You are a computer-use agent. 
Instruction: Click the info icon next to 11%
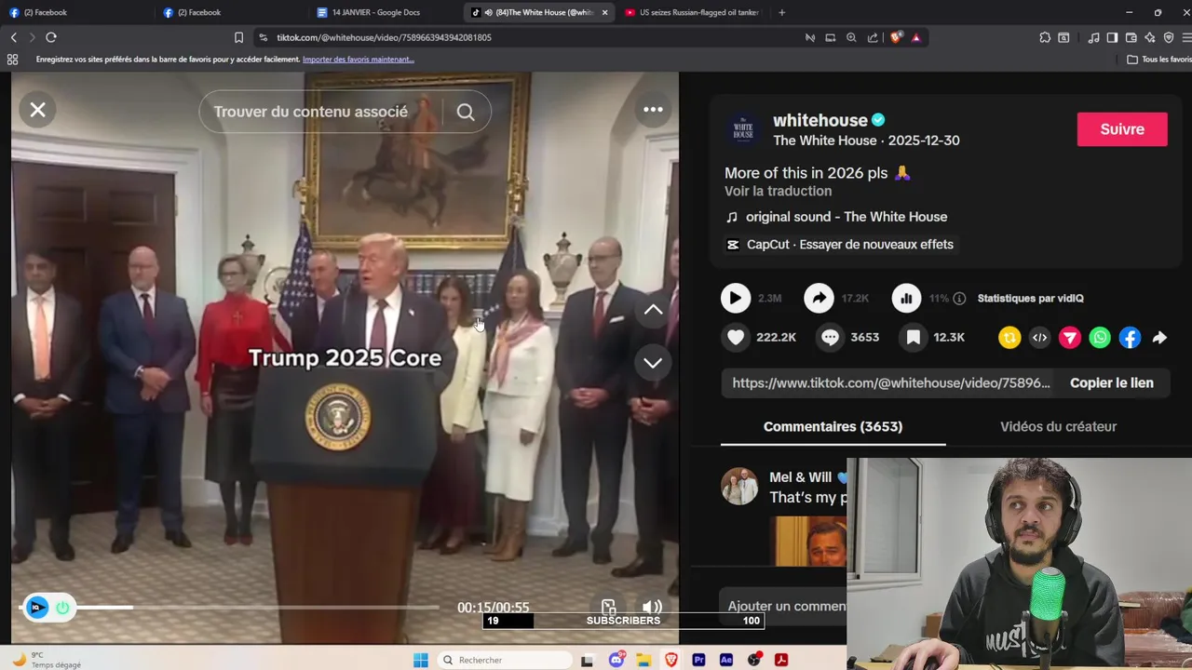tap(959, 299)
